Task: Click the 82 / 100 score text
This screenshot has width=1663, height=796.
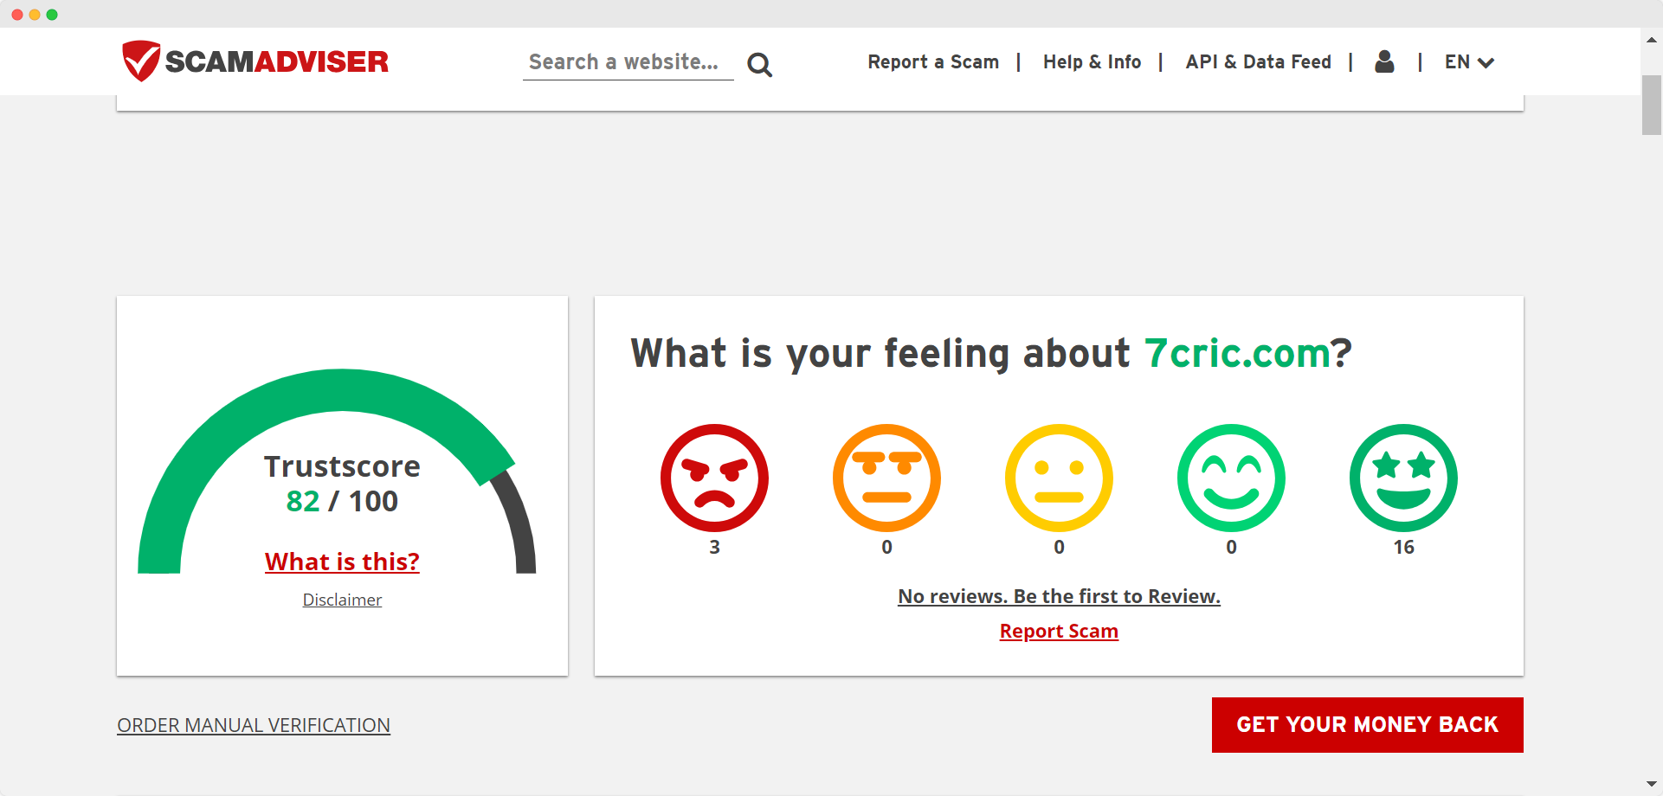Action: [x=342, y=501]
